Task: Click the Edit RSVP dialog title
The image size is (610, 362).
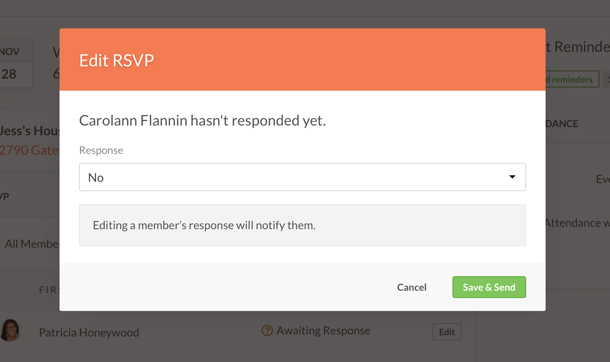Action: pyautogui.click(x=117, y=60)
